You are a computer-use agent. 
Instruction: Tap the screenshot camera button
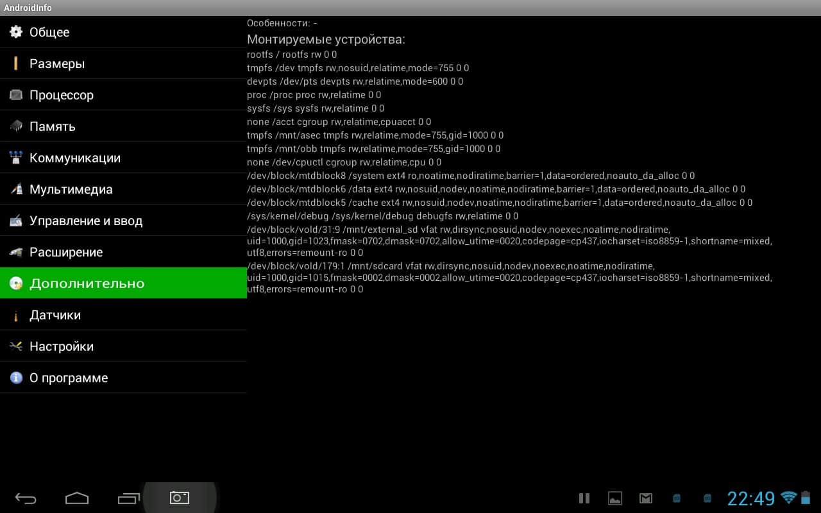click(x=179, y=498)
